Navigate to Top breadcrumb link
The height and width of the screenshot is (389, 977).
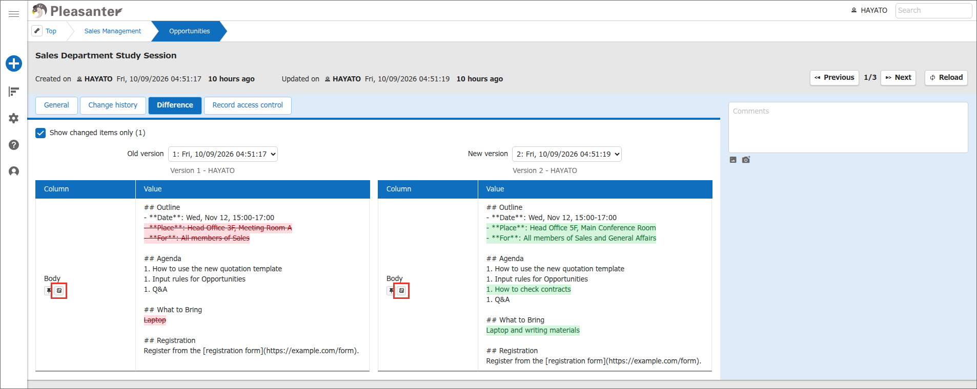(51, 31)
